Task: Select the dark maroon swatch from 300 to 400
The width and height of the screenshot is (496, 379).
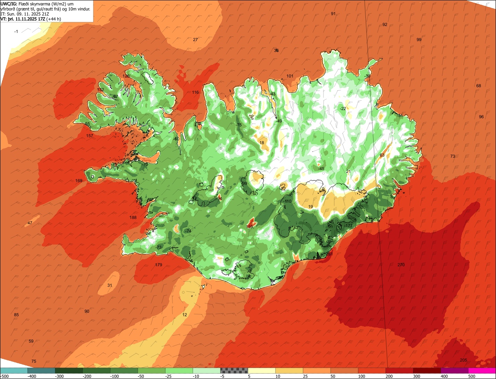Action: point(427,370)
